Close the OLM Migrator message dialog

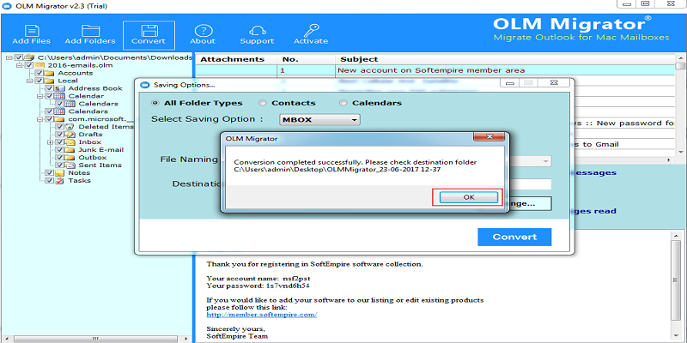(x=489, y=136)
